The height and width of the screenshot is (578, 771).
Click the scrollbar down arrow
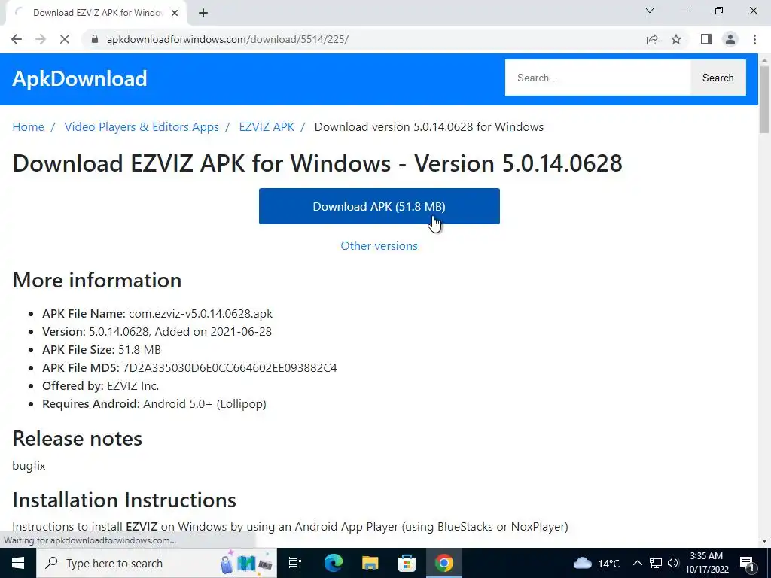pyautogui.click(x=764, y=541)
